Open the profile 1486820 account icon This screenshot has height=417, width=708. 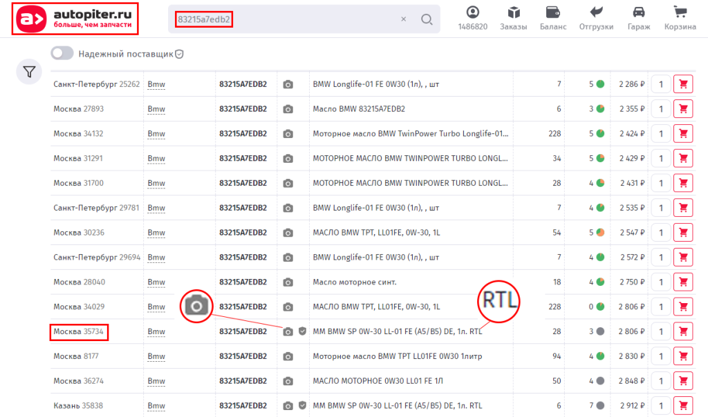click(x=473, y=19)
